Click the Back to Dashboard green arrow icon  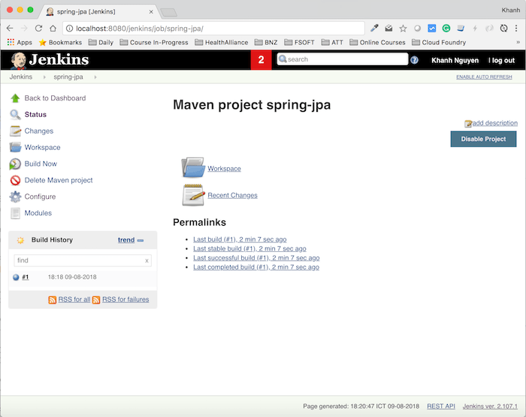15,98
